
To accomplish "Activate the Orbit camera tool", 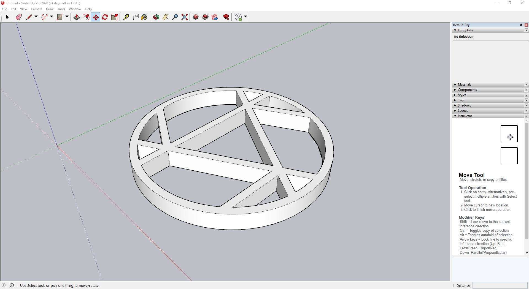I will 156,17.
